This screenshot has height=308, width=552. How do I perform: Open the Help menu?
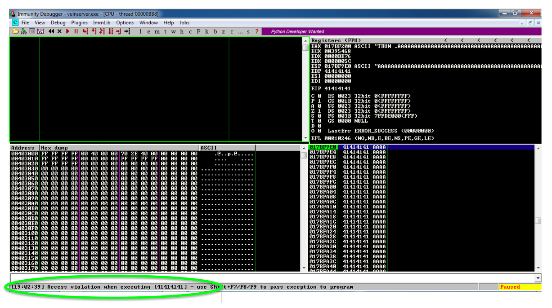click(x=169, y=22)
